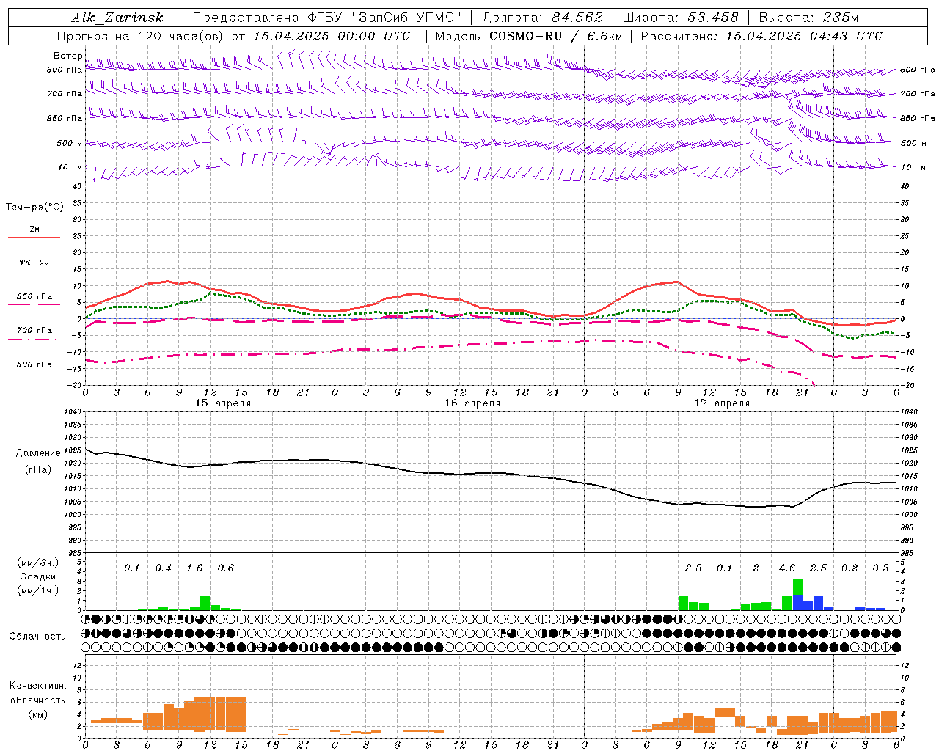Click the (км) unit label for convective cloud

tap(37, 714)
